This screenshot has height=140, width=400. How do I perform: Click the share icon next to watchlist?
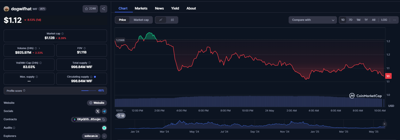coord(103,9)
